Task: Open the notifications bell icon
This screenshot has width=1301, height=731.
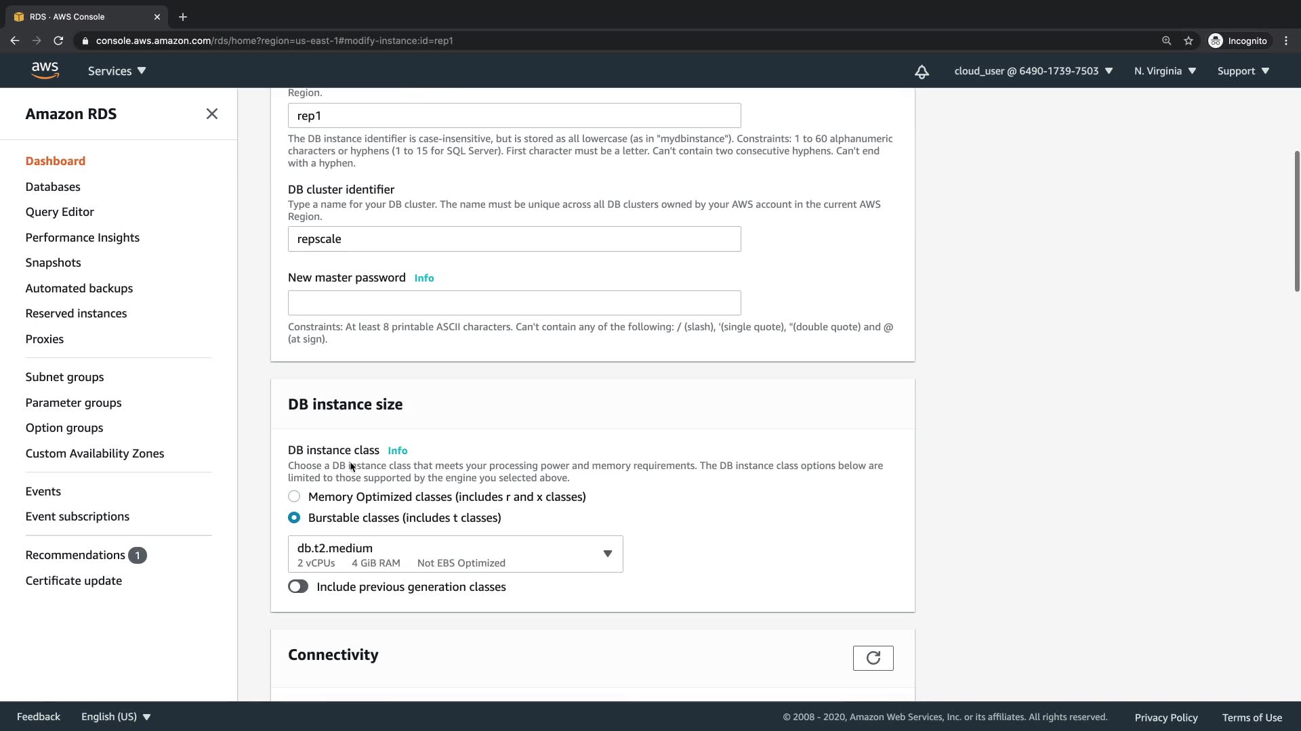Action: point(922,72)
